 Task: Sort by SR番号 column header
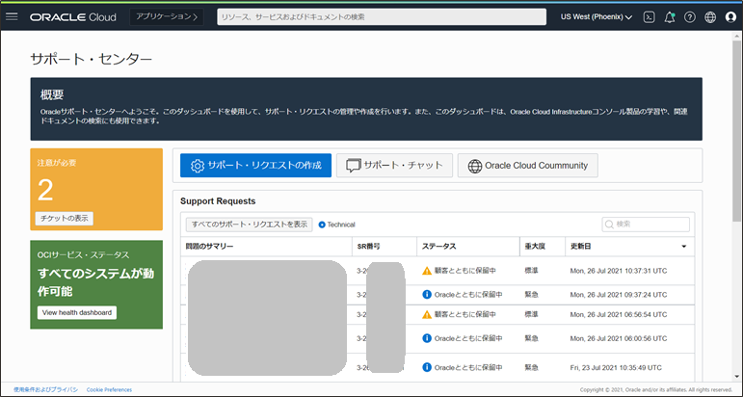click(x=369, y=247)
